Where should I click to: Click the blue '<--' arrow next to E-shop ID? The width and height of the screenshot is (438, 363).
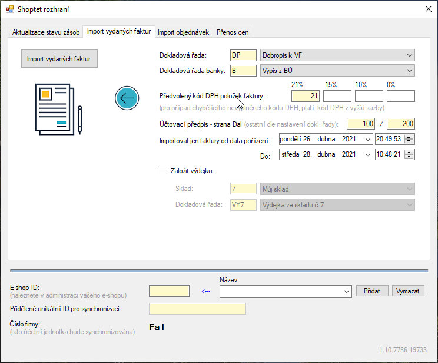(x=206, y=292)
